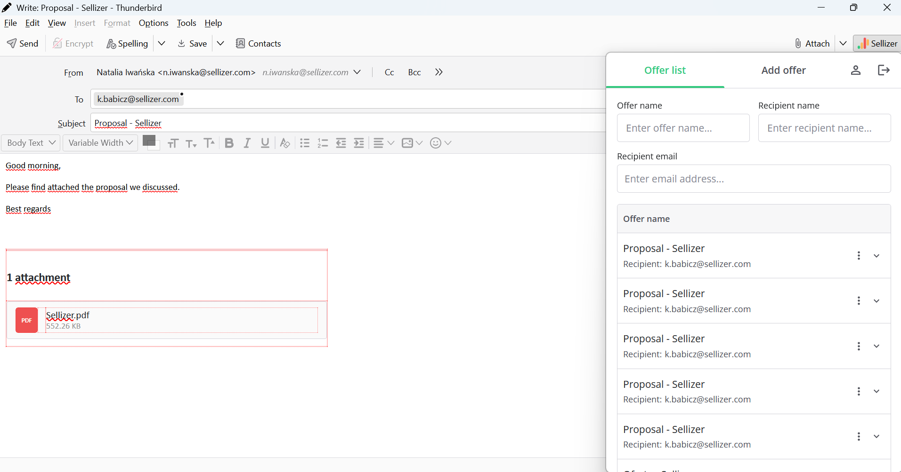Viewport: 901px width, 472px height.
Task: Open the Edit menu
Action: 32,23
